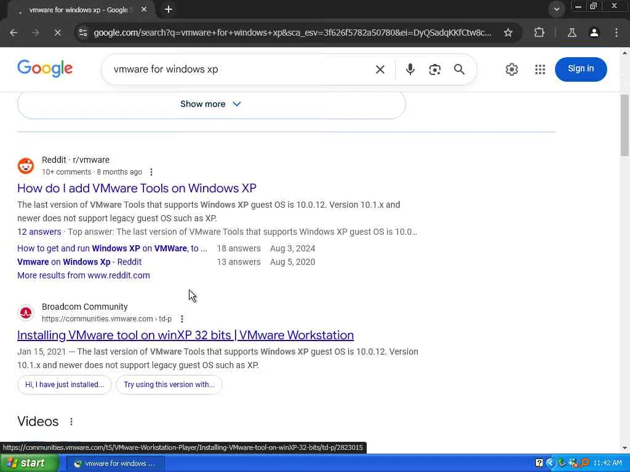Open More results from www.reddit.com
Image resolution: width=630 pixels, height=472 pixels.
tap(84, 276)
